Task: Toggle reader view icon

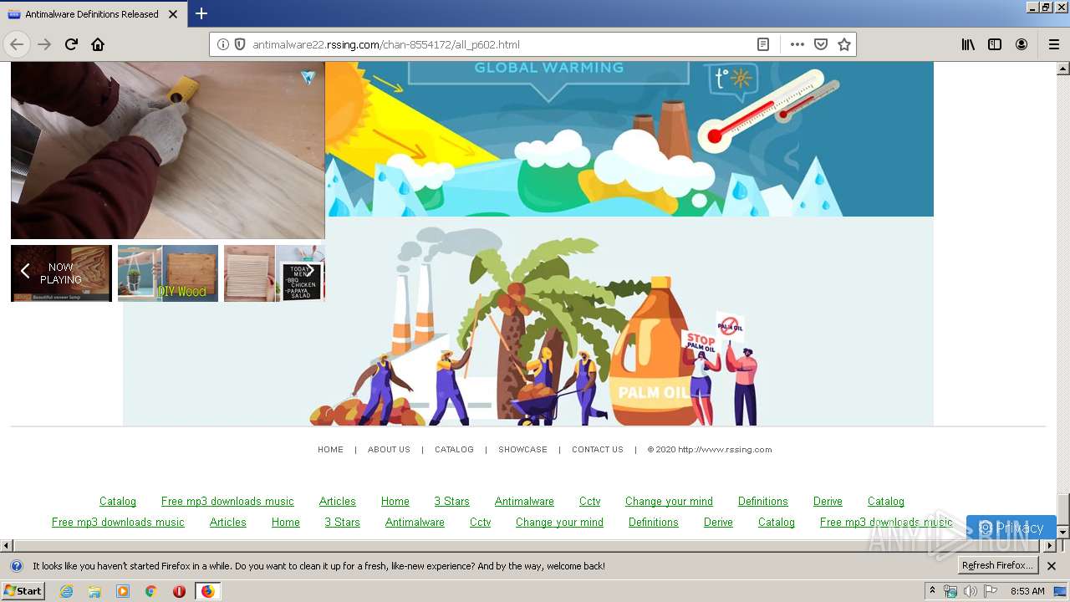Action: coord(763,44)
